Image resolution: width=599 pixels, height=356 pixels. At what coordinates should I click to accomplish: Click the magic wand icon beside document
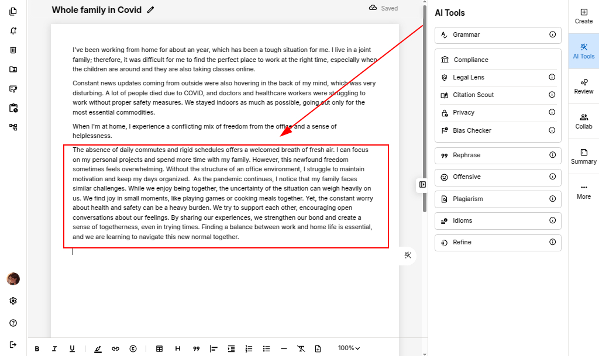coord(408,255)
